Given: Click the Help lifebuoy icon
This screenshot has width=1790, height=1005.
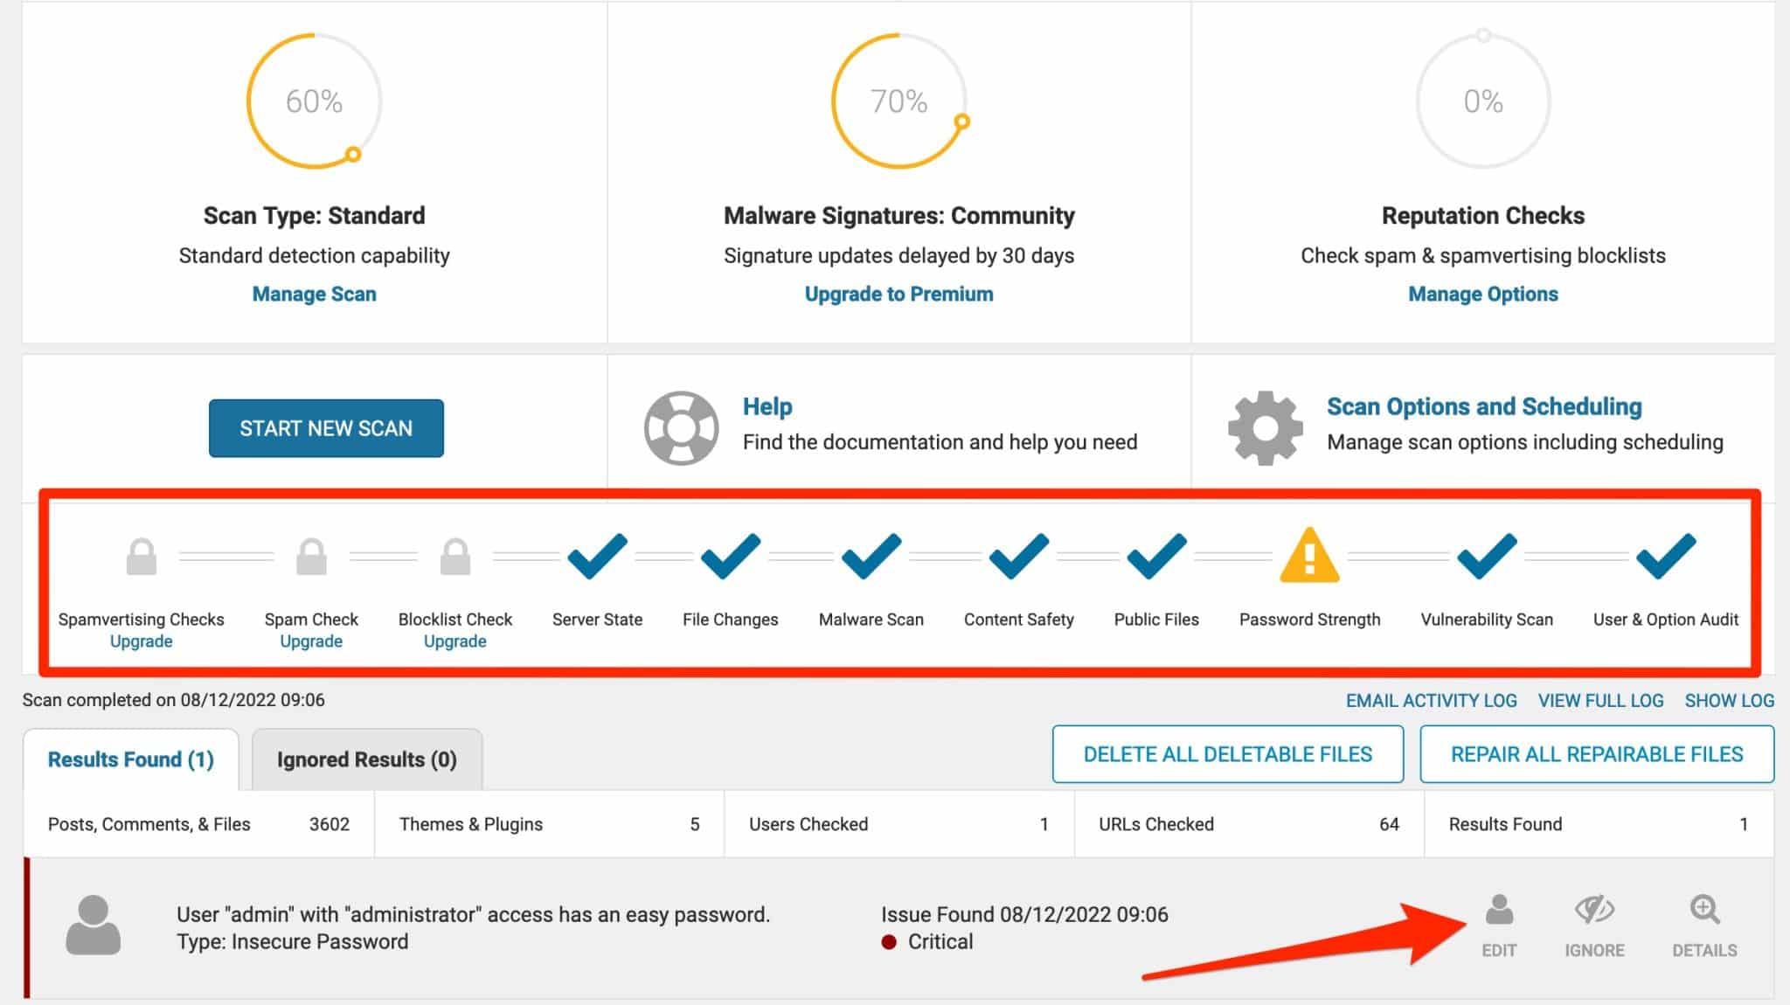Looking at the screenshot, I should coord(680,426).
